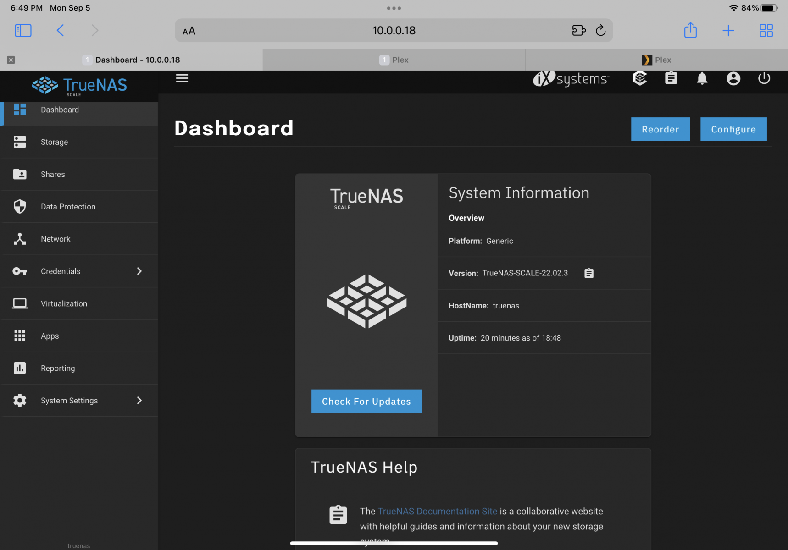Open the Dashboard menu item
The width and height of the screenshot is (788, 550).
79,110
